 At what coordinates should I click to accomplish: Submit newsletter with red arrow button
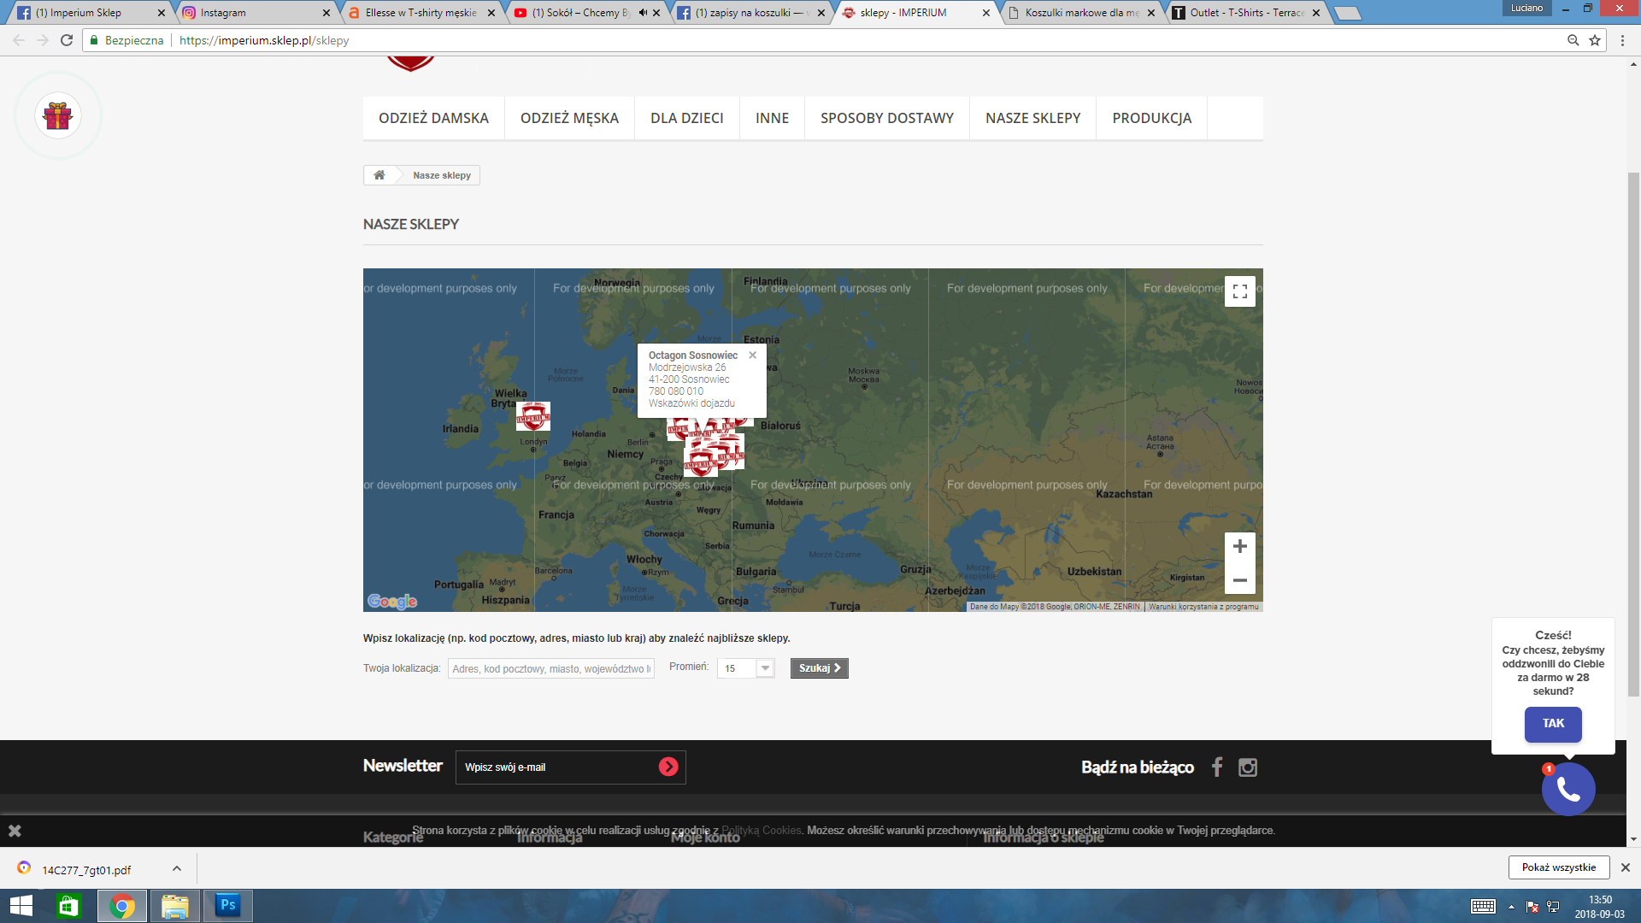(x=668, y=767)
